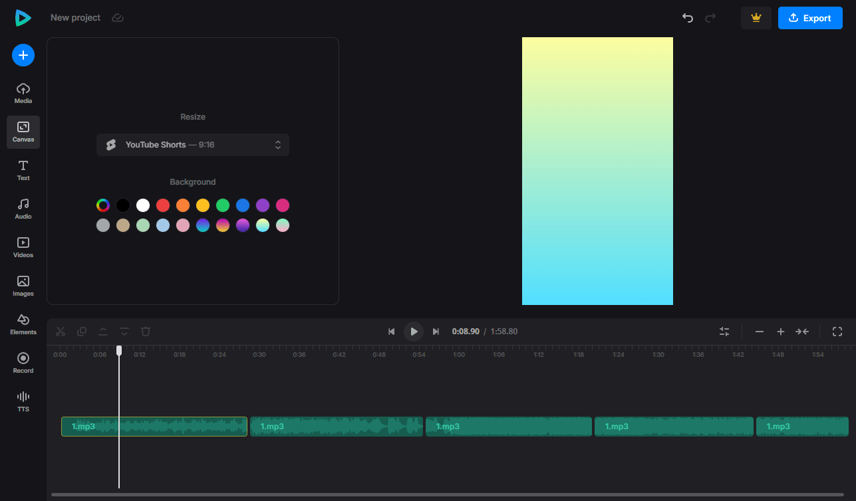856x501 pixels.
Task: Select the purple background color
Action: [x=263, y=205]
